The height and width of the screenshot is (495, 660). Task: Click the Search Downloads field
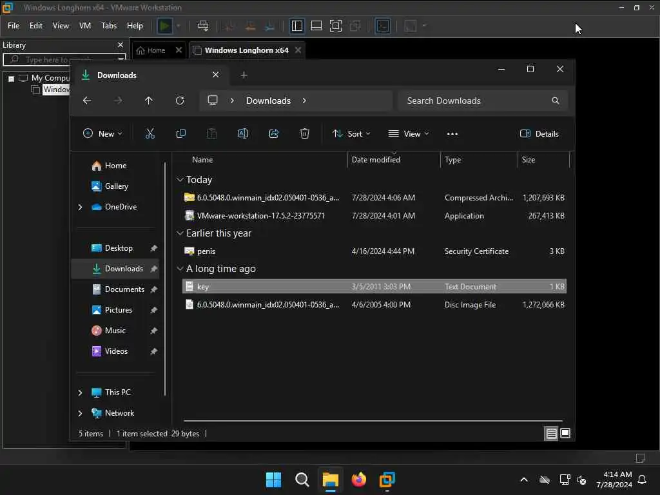tap(483, 101)
